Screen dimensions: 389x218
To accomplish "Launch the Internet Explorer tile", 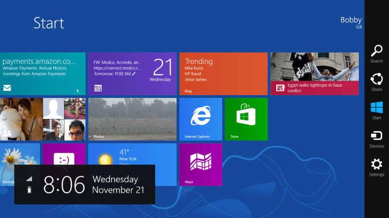I will [201, 119].
